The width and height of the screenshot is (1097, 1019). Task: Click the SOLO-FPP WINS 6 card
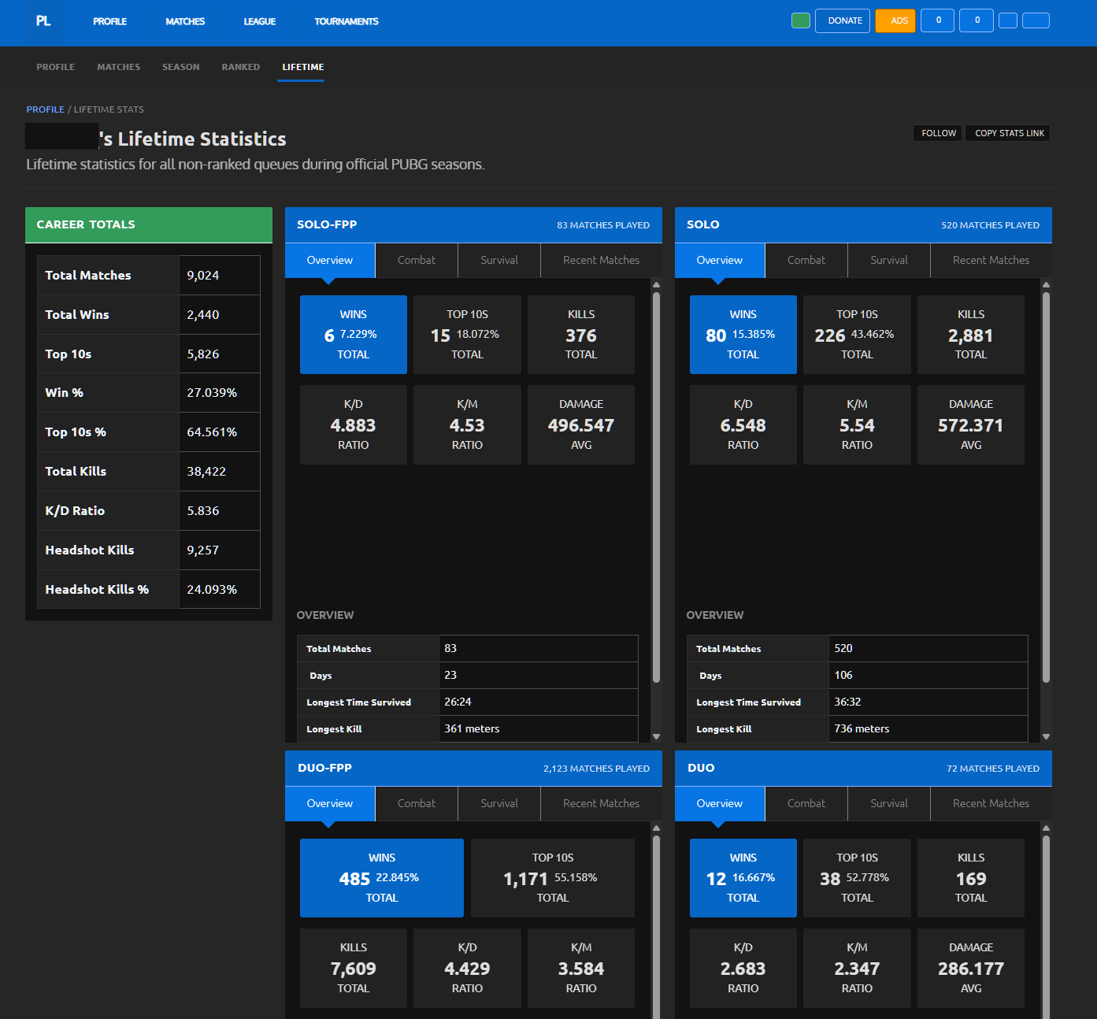tap(354, 335)
